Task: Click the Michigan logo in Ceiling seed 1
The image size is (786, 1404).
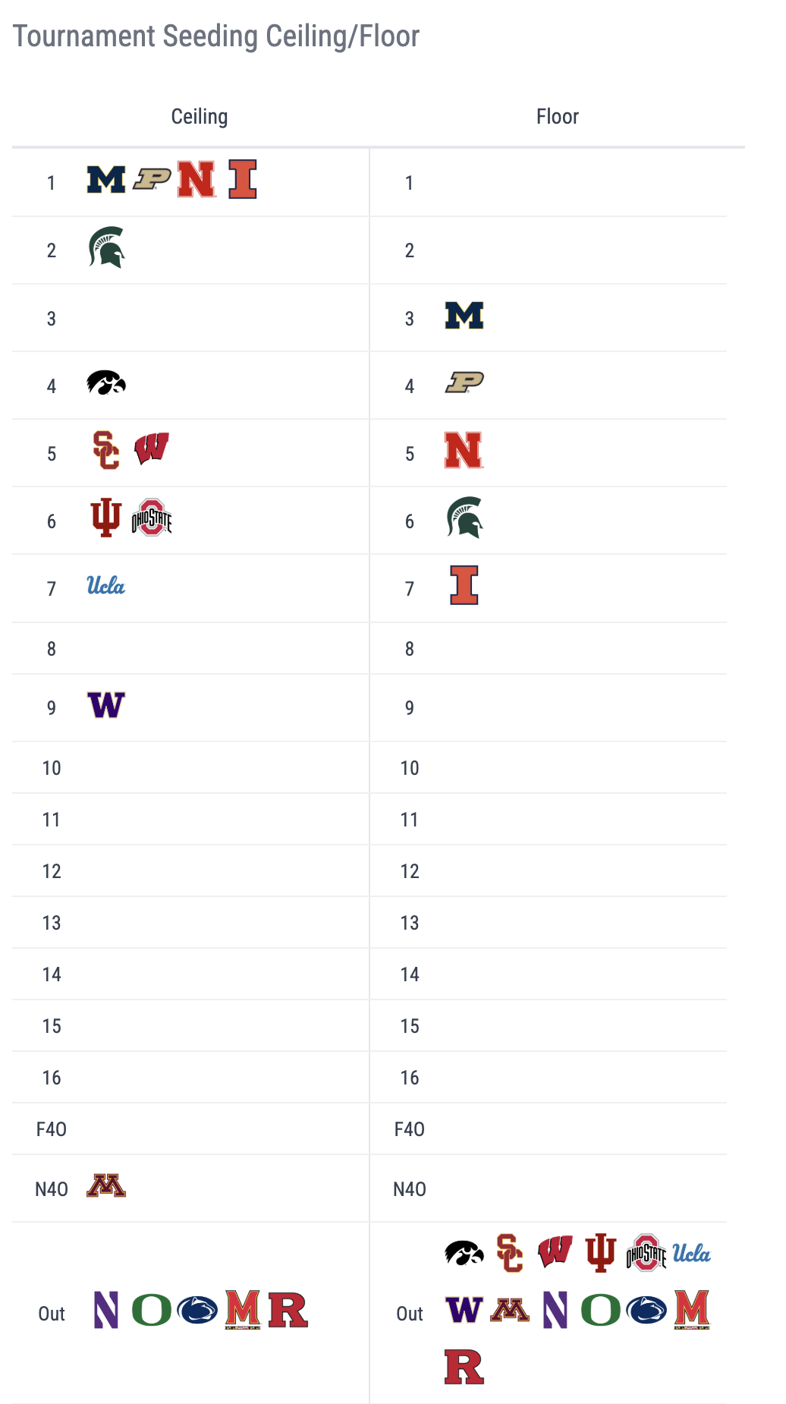Action: click(106, 180)
